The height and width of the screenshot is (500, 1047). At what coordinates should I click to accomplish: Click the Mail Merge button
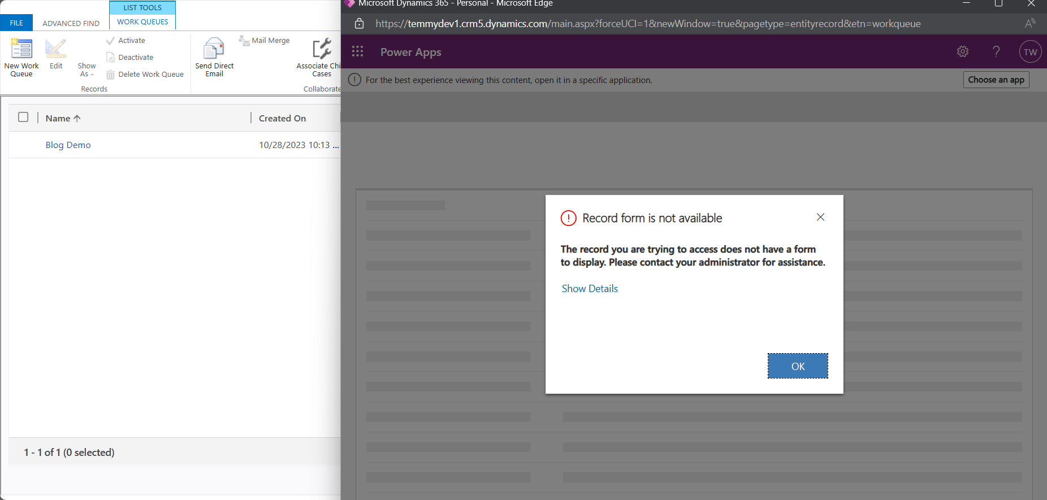click(264, 41)
